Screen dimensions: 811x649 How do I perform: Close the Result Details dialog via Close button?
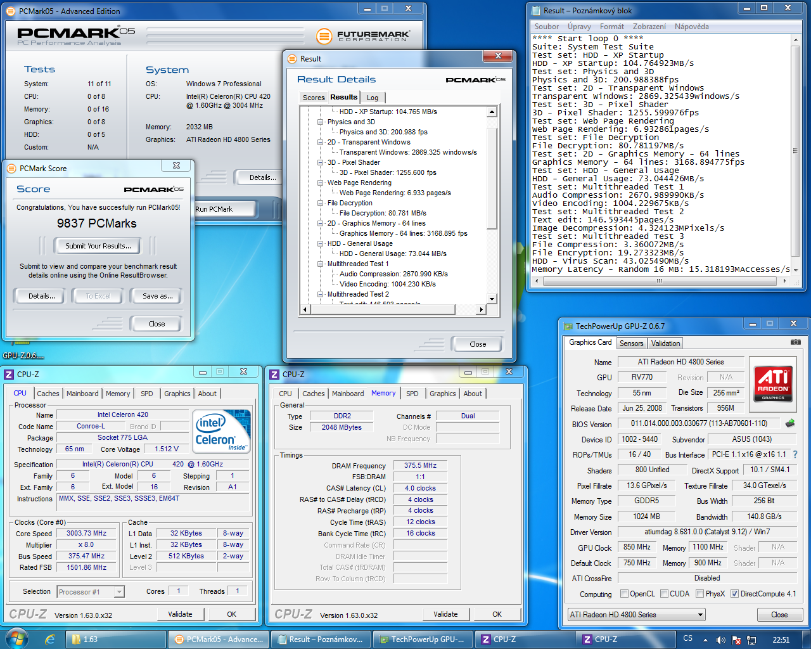coord(478,344)
